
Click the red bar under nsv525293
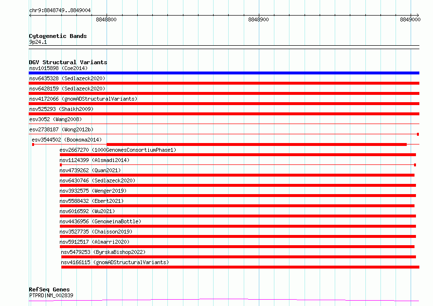click(224, 114)
